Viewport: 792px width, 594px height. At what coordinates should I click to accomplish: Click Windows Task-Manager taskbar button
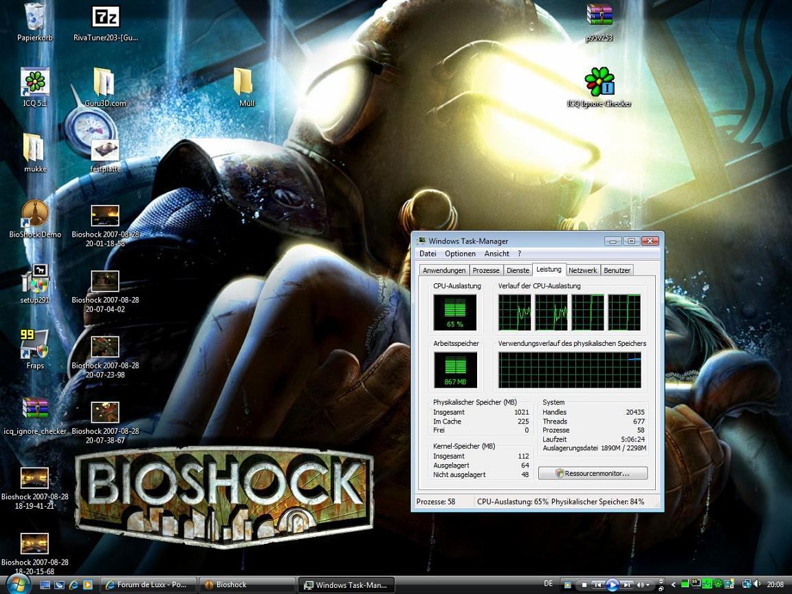pyautogui.click(x=346, y=585)
